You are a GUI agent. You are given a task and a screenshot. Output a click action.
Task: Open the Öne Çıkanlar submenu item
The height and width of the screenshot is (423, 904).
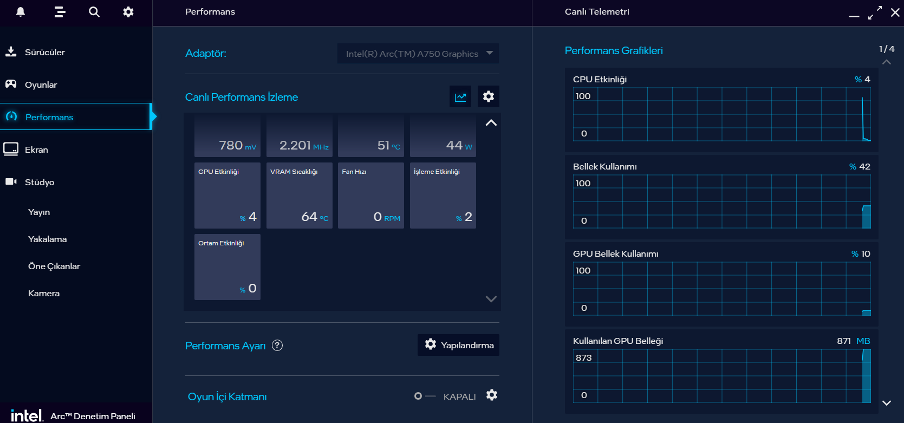click(x=54, y=266)
